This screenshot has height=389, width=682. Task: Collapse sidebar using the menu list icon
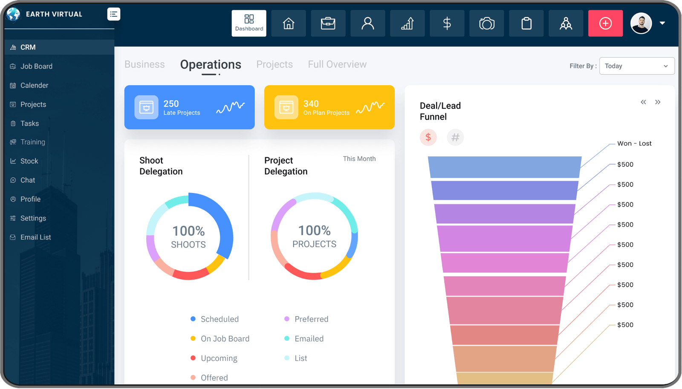click(113, 14)
